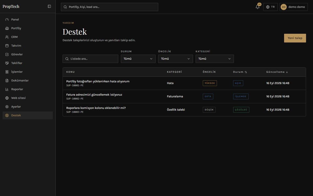Click the Raporlar chart icon
313x196 pixels.
pos(7,89)
